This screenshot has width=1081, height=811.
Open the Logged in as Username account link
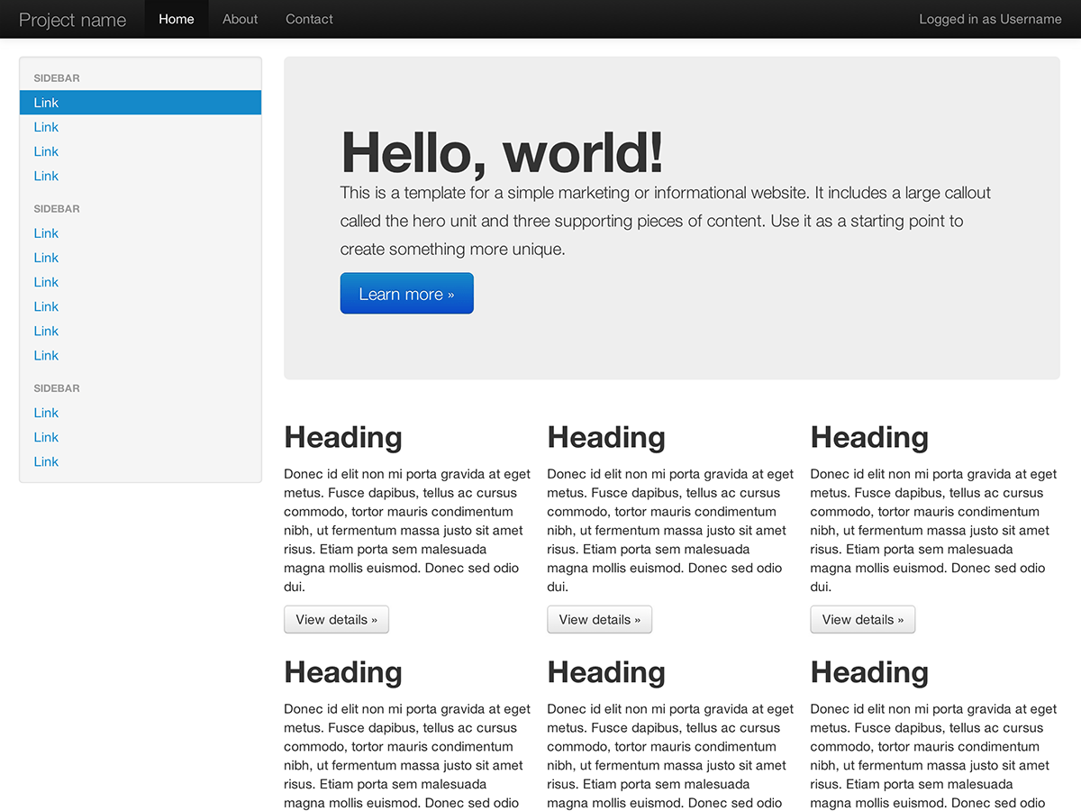(x=989, y=18)
